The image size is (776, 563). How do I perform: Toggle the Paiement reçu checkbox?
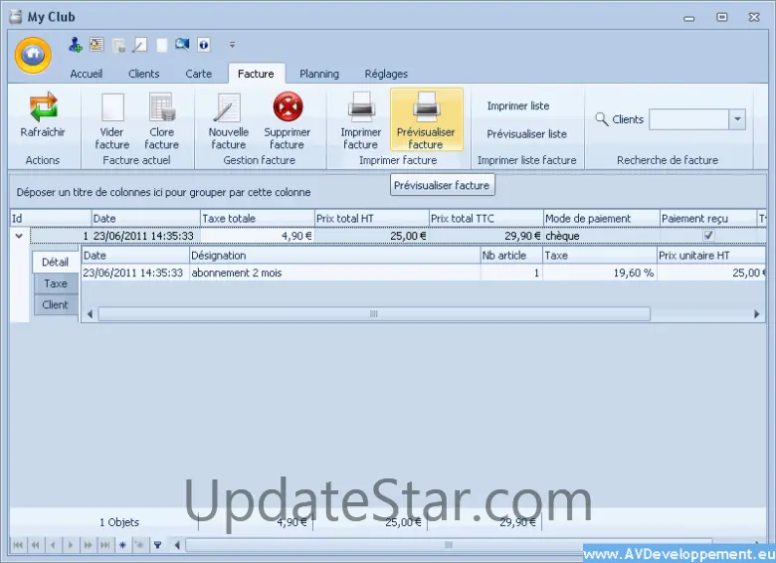pyautogui.click(x=708, y=236)
